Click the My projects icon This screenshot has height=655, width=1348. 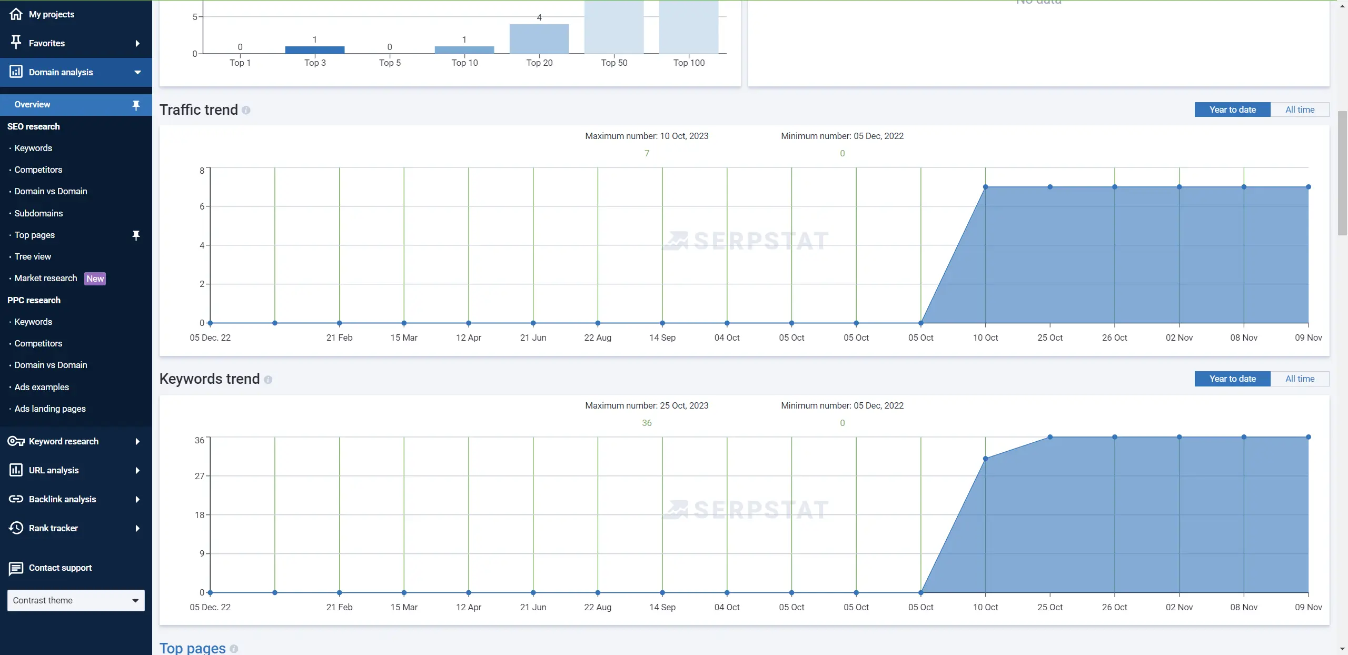pyautogui.click(x=15, y=15)
